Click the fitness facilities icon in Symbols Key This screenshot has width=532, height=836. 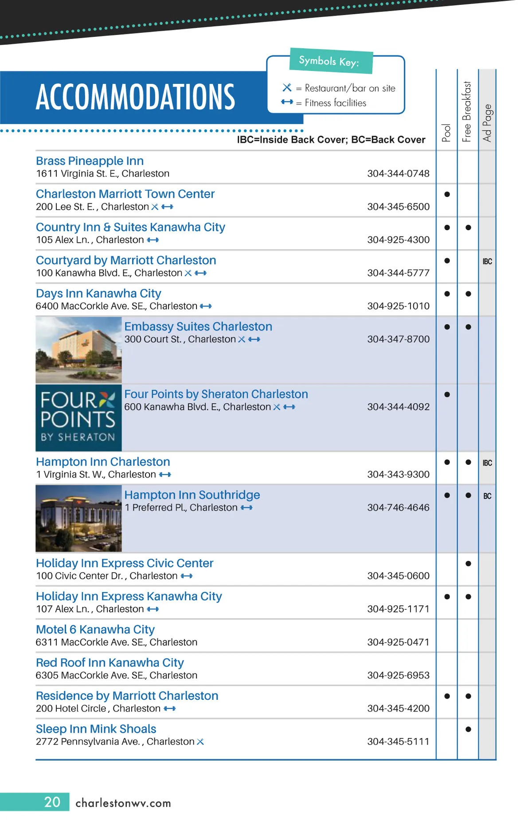click(287, 102)
